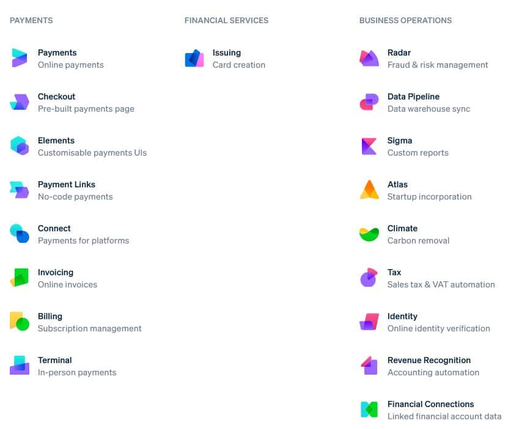Click the Financial Services heading

[x=225, y=20]
